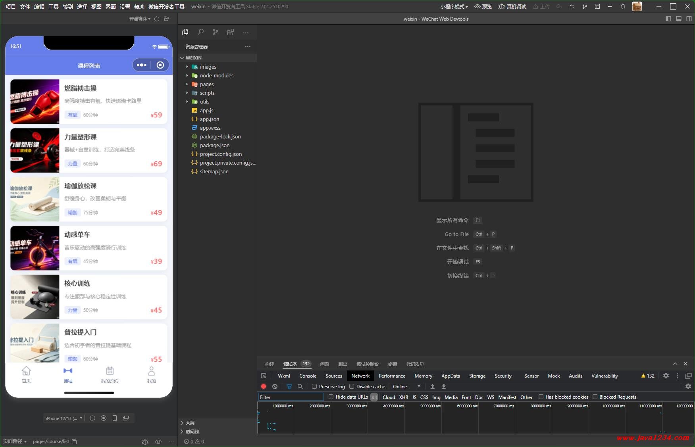Open the Online throttling dropdown
The image size is (695, 447).
[406, 386]
